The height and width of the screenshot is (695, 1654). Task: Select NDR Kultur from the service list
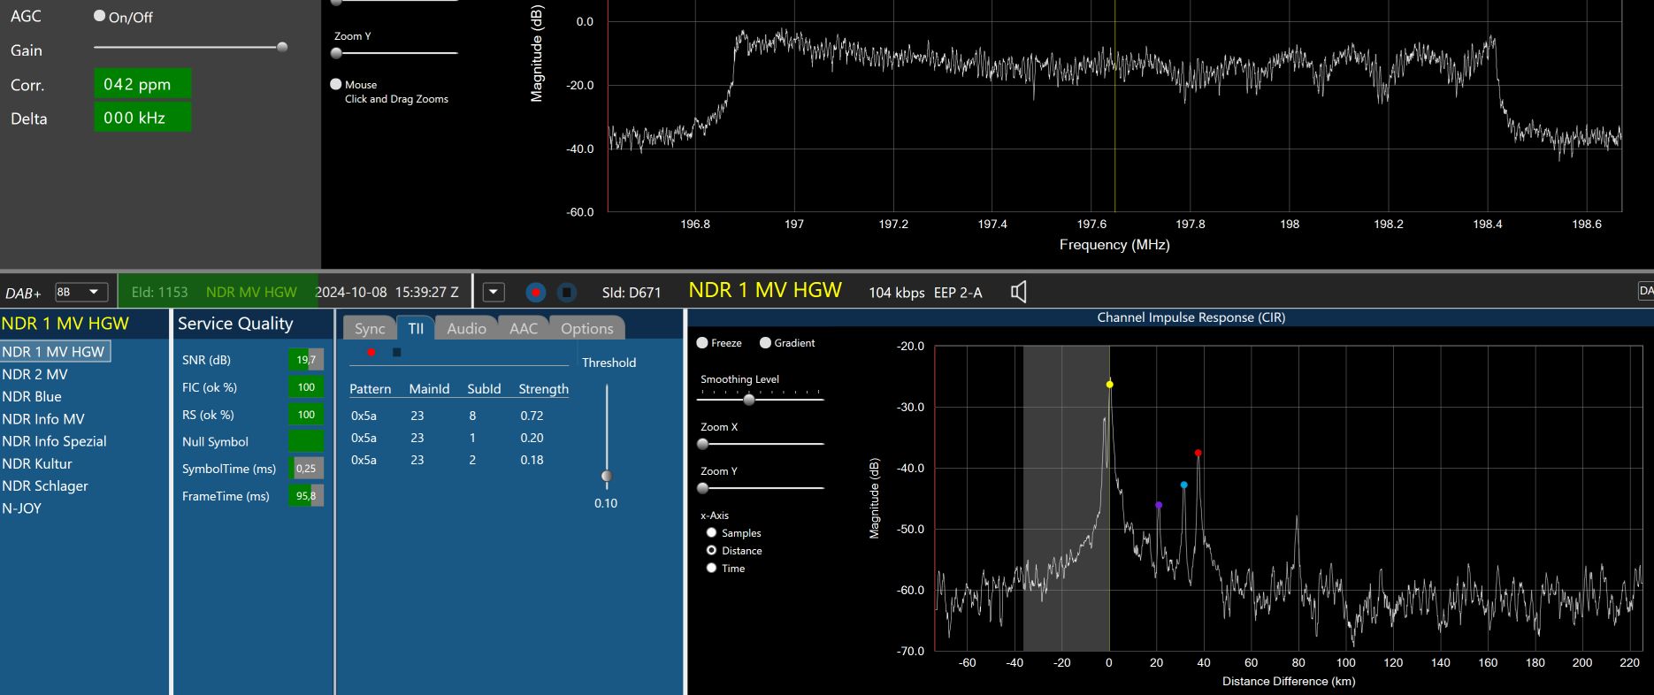(37, 463)
